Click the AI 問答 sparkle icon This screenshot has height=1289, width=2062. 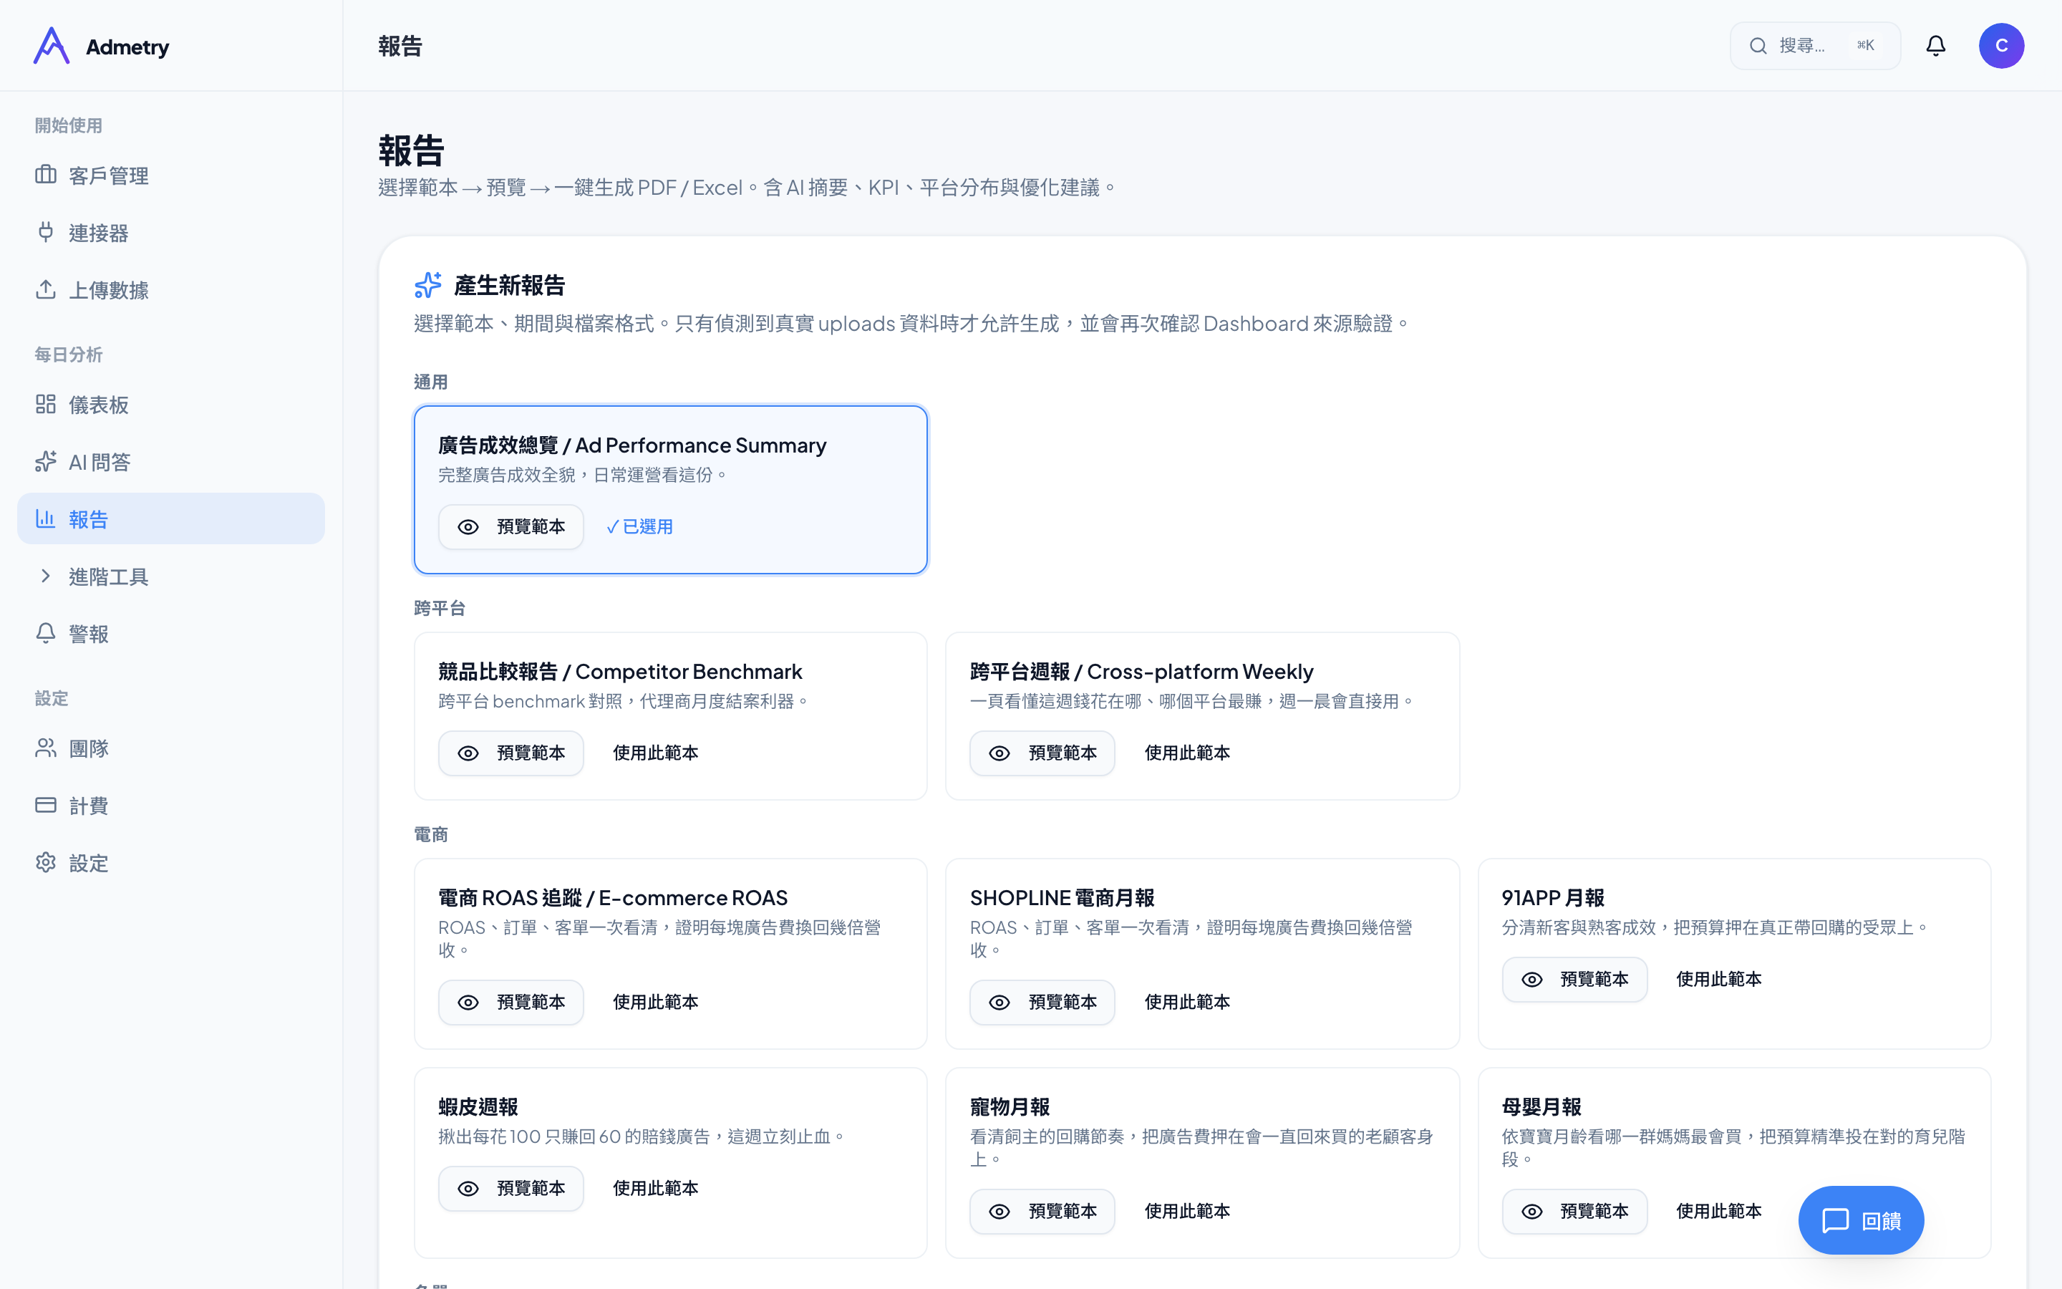pos(46,461)
